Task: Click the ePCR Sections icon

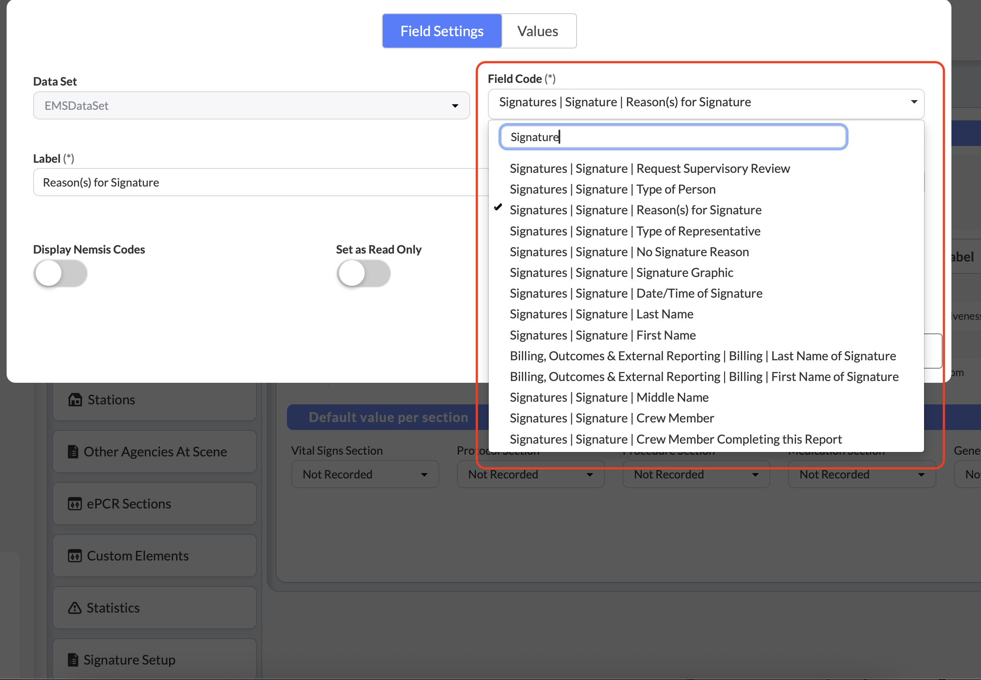Action: point(75,504)
